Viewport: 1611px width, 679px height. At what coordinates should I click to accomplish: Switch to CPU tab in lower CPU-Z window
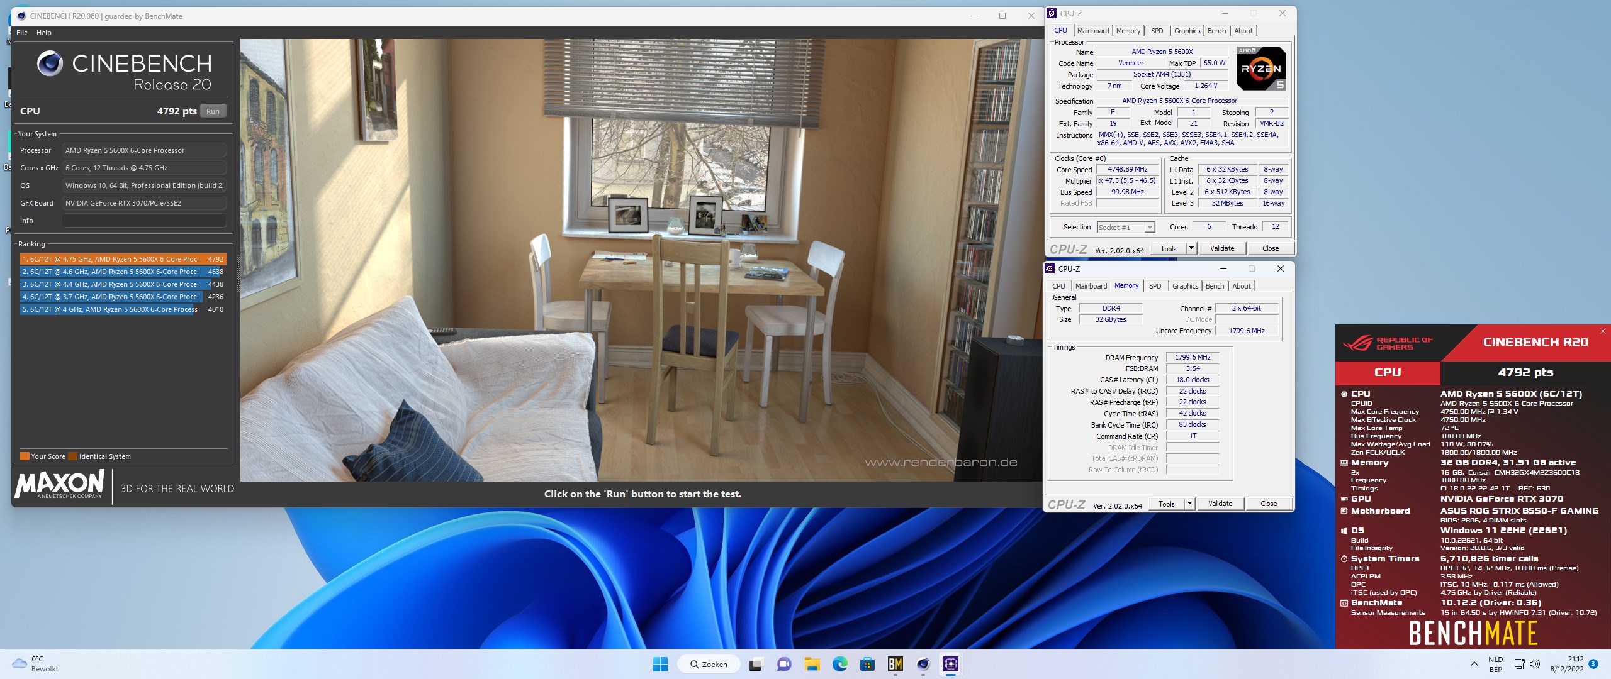point(1059,286)
